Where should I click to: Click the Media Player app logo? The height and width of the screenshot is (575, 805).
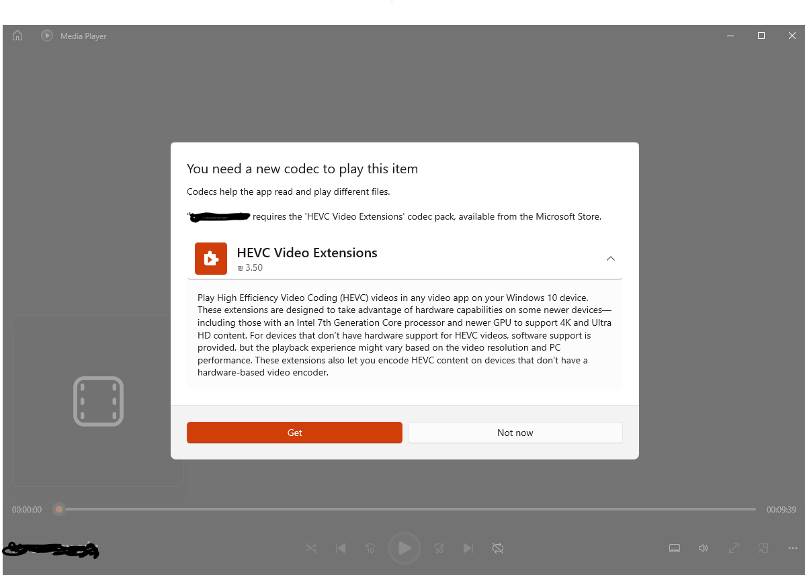click(x=47, y=36)
